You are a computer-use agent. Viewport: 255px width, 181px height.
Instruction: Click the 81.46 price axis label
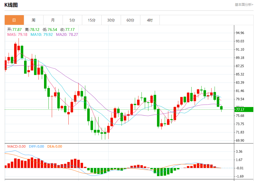point(240,91)
